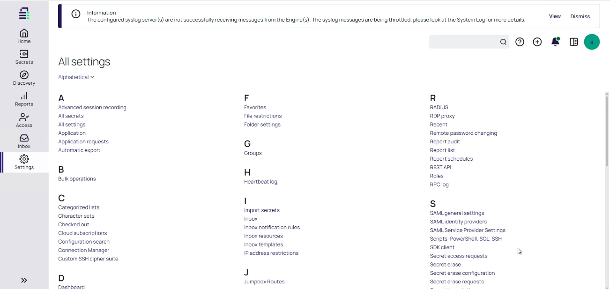Open the Advanced session recording link
Viewport: 610px width, 289px height.
pos(92,107)
